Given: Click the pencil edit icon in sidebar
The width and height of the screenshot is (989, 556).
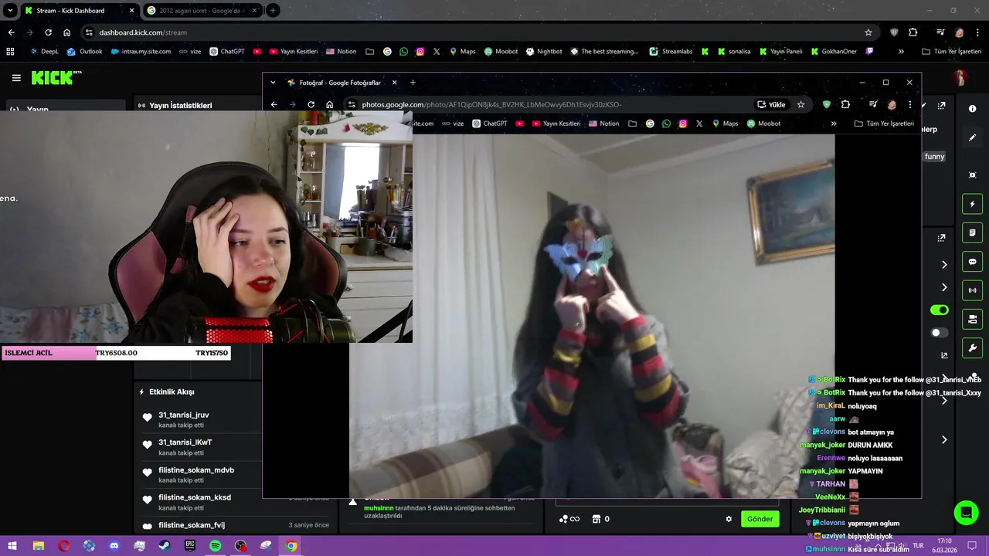Looking at the screenshot, I should (x=972, y=137).
